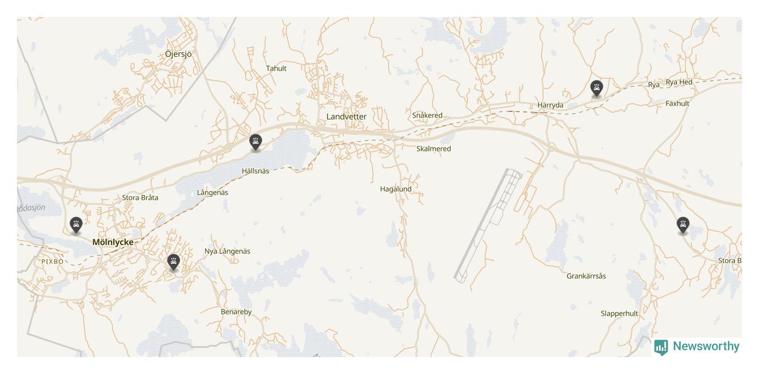
Task: Open the Newsworthy link text
Action: [x=706, y=346]
